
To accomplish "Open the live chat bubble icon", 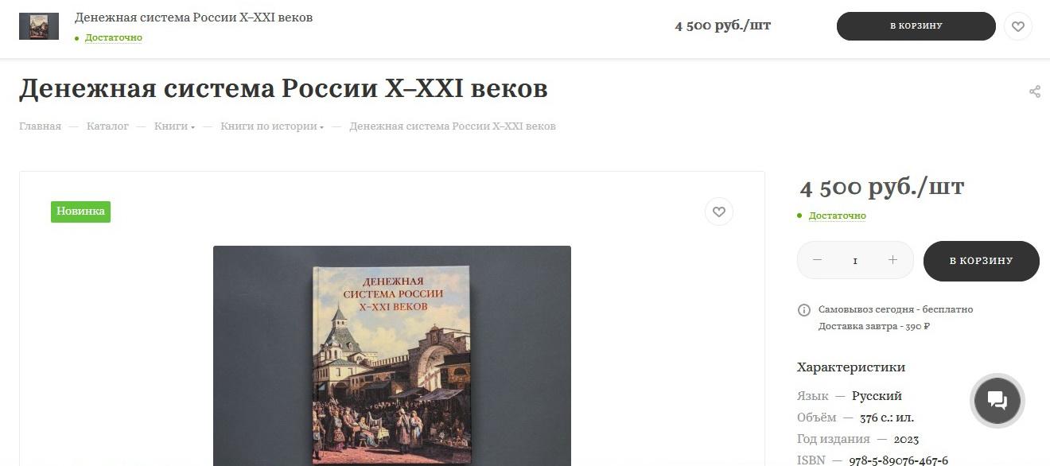I will [997, 399].
